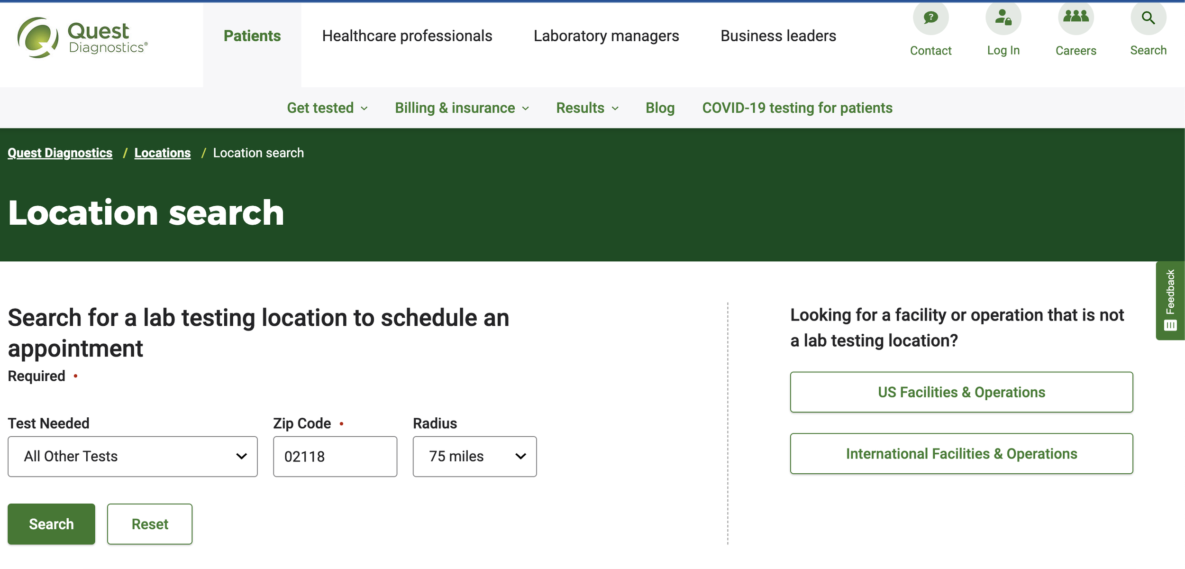This screenshot has width=1185, height=569.
Task: Switch to Laboratory managers tab
Action: pyautogui.click(x=606, y=36)
